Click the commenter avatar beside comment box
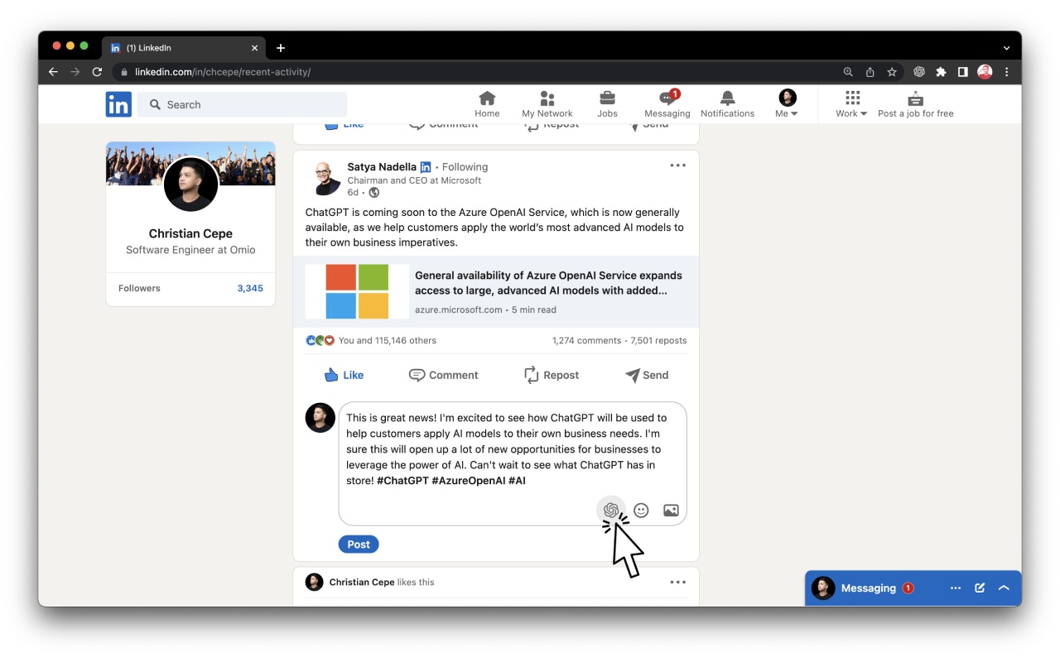The height and width of the screenshot is (662, 1060). pyautogui.click(x=320, y=418)
